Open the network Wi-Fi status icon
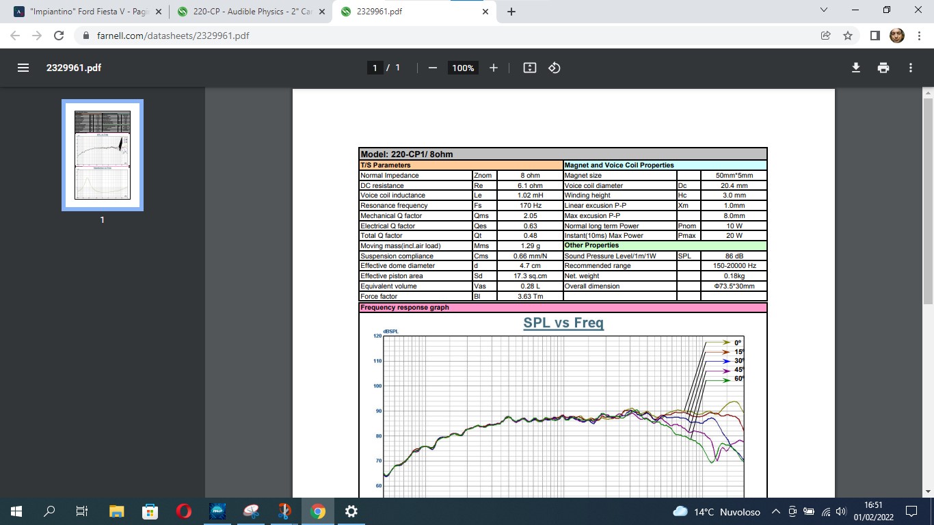934x525 pixels. [826, 511]
